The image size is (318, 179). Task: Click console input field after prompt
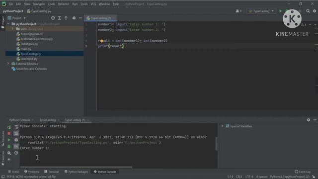(x=118, y=153)
